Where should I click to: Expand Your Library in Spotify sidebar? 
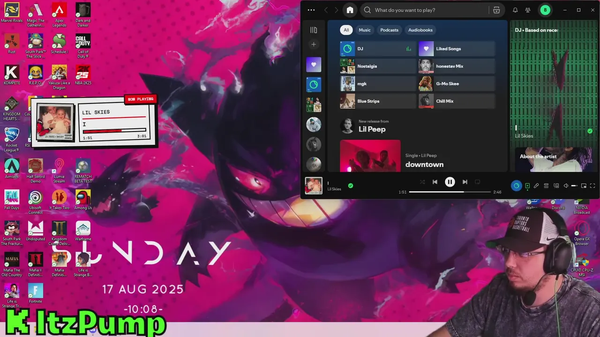point(314,30)
